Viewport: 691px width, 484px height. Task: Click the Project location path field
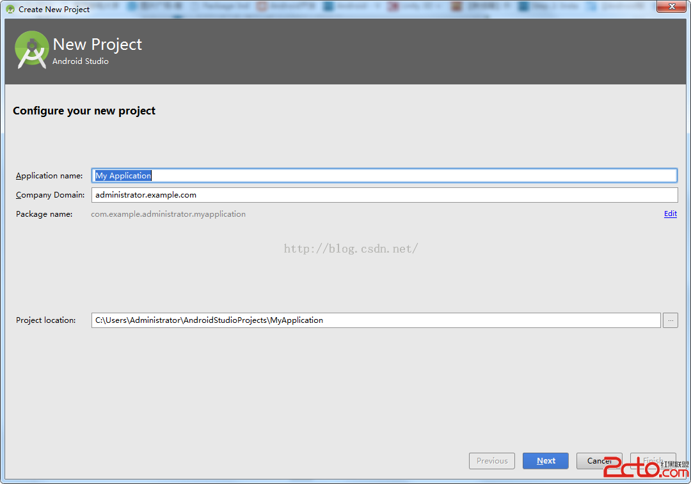coord(376,320)
